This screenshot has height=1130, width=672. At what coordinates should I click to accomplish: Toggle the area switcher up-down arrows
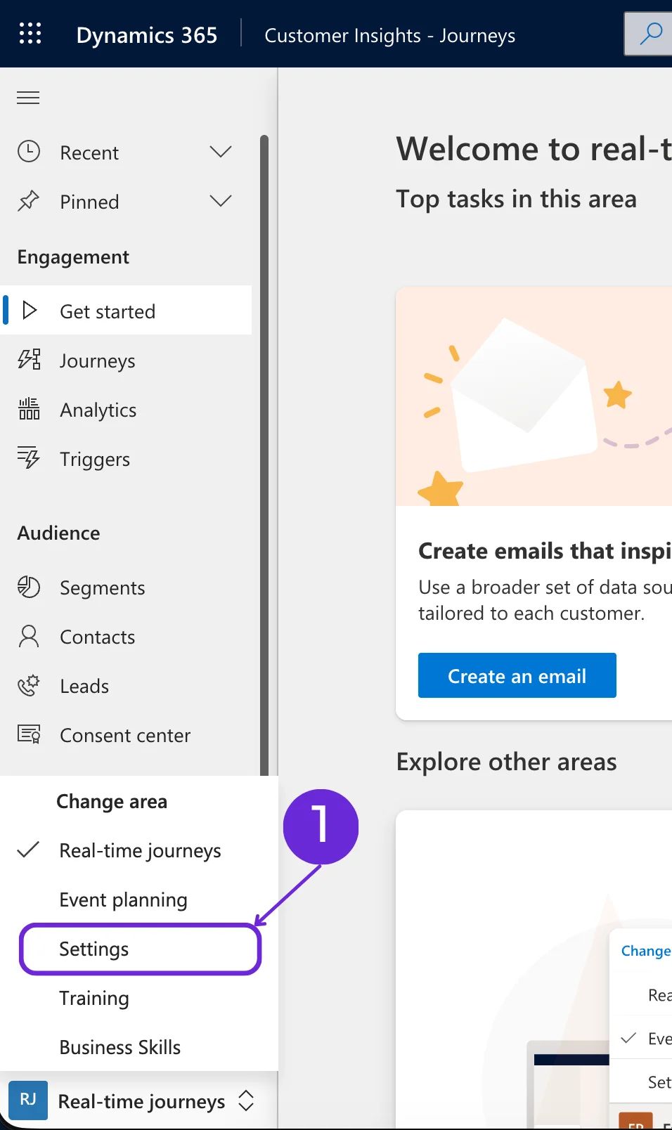click(x=245, y=1100)
